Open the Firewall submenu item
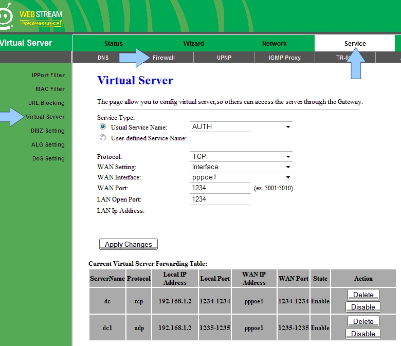 [x=163, y=58]
